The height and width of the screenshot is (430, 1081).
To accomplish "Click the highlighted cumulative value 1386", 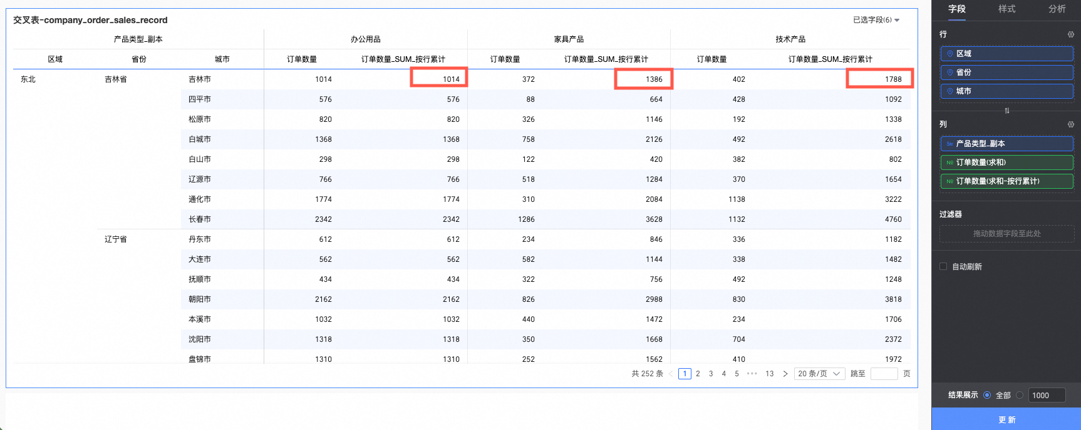I will 654,79.
